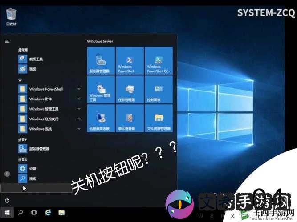Viewport: 297px width, 222px height.
Task: Open the 任务管理器 tile
Action: click(130, 90)
